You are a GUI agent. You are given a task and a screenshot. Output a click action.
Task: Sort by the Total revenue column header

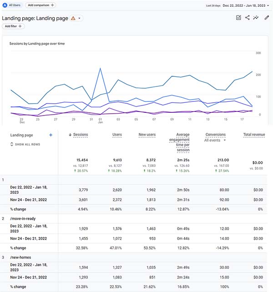click(254, 135)
